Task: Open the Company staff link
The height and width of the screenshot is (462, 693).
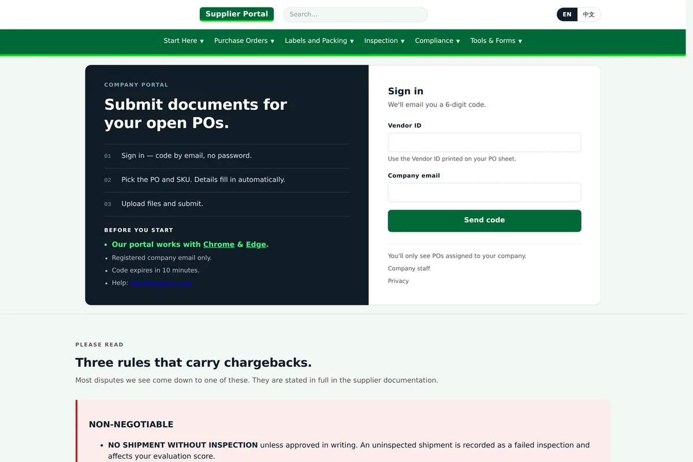Action: coord(409,269)
